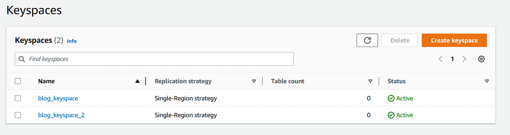Click the search magnifier icon
This screenshot has width=510, height=135.
pyautogui.click(x=22, y=59)
